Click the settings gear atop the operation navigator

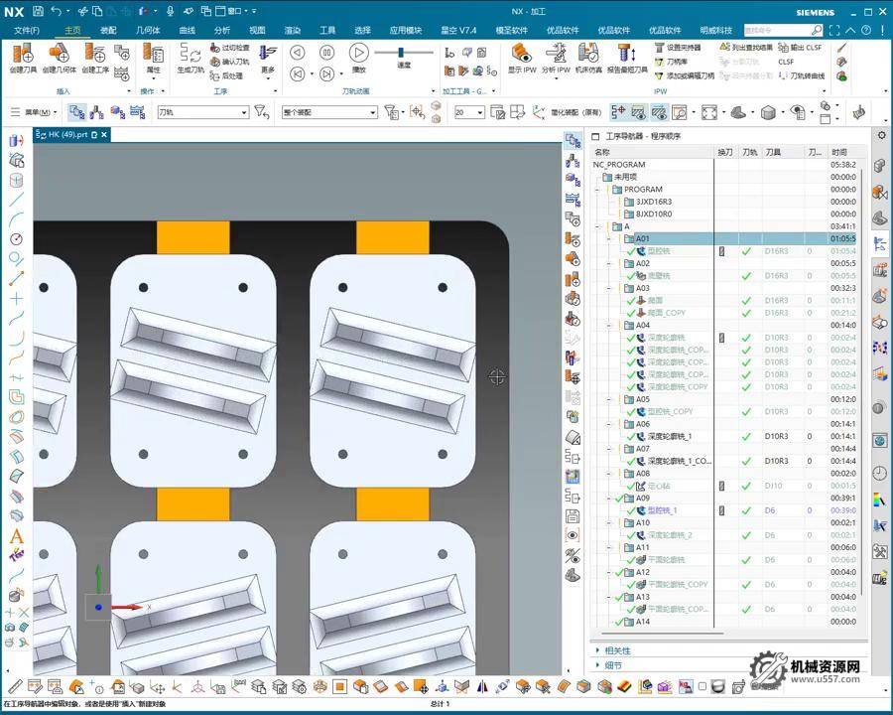[x=880, y=135]
